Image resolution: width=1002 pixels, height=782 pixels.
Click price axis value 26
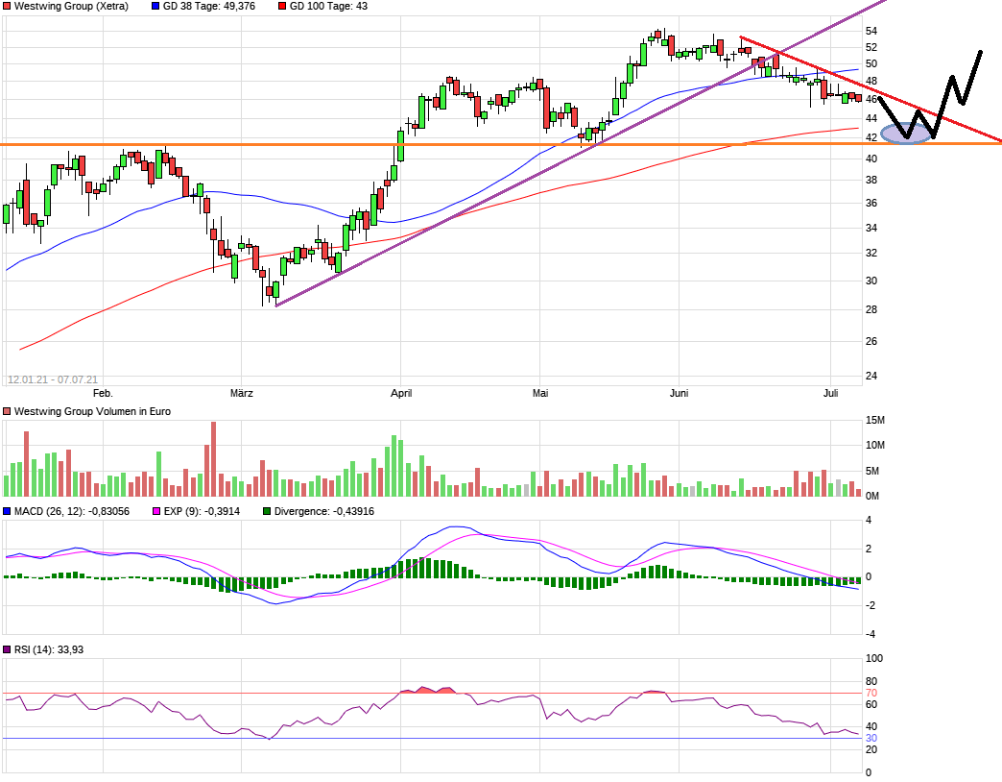pos(871,341)
